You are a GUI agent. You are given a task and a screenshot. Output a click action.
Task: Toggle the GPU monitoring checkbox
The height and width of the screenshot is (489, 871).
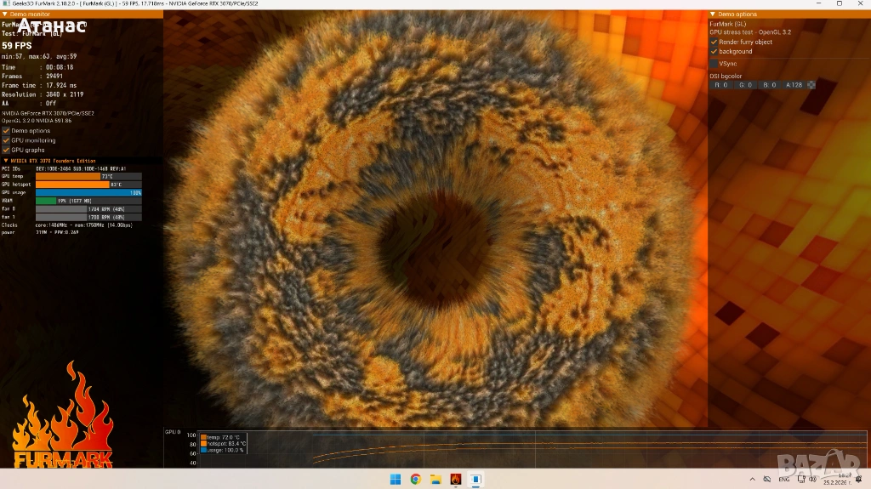(x=6, y=140)
